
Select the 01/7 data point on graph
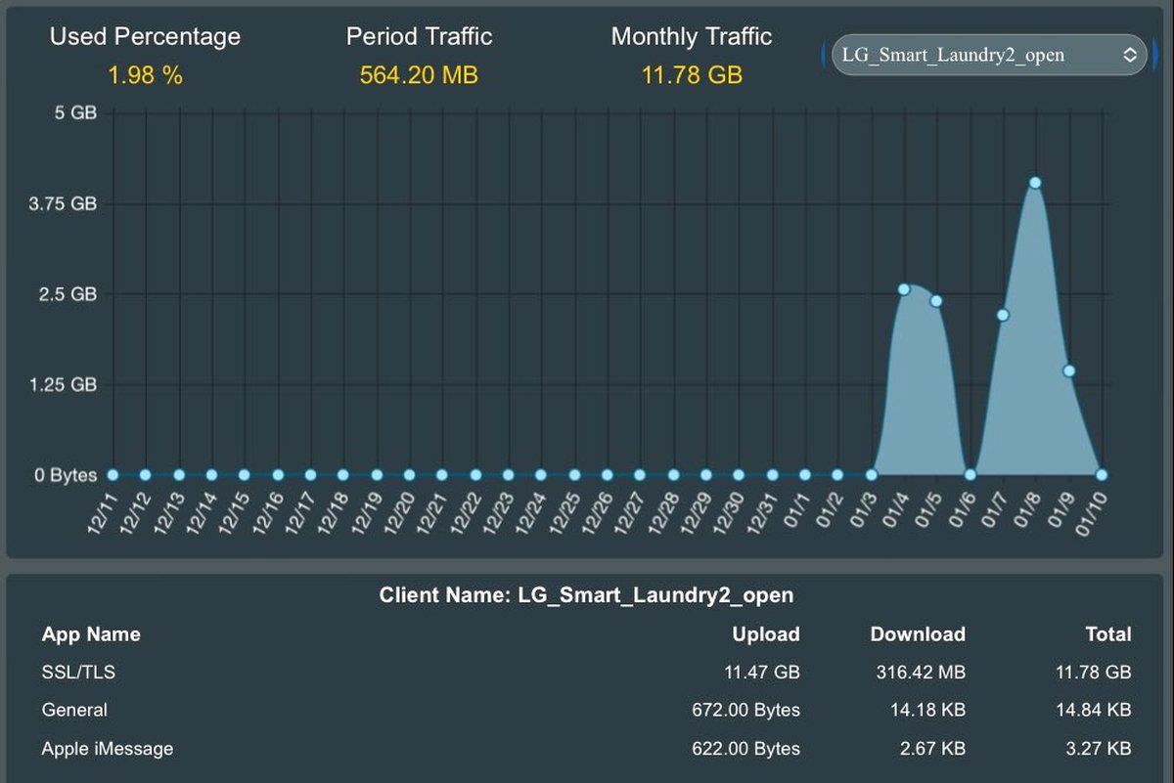pyautogui.click(x=1003, y=315)
